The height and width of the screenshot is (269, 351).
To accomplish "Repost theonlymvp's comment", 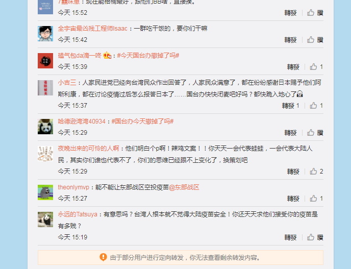I will click(293, 199).
